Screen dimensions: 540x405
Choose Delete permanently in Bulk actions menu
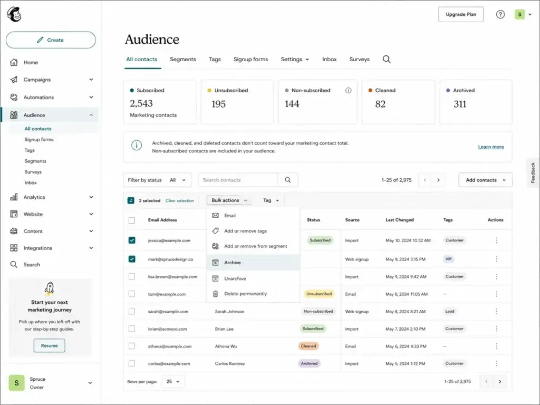[253, 294]
